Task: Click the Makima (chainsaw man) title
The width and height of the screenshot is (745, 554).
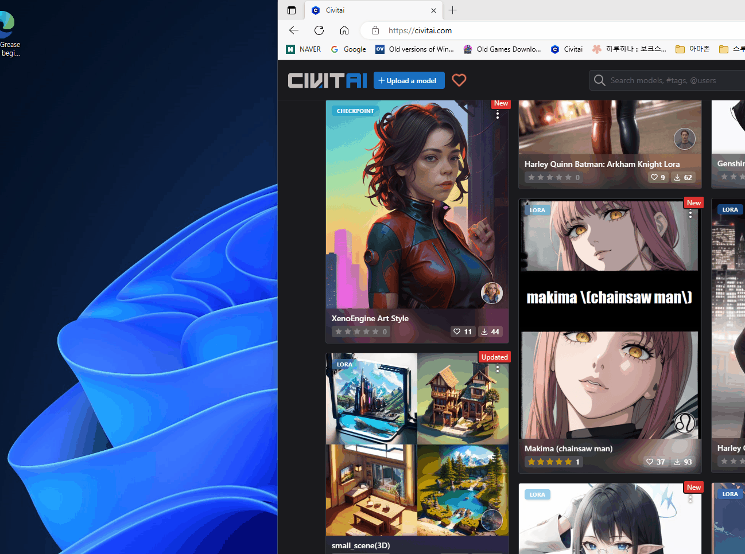Action: 568,448
